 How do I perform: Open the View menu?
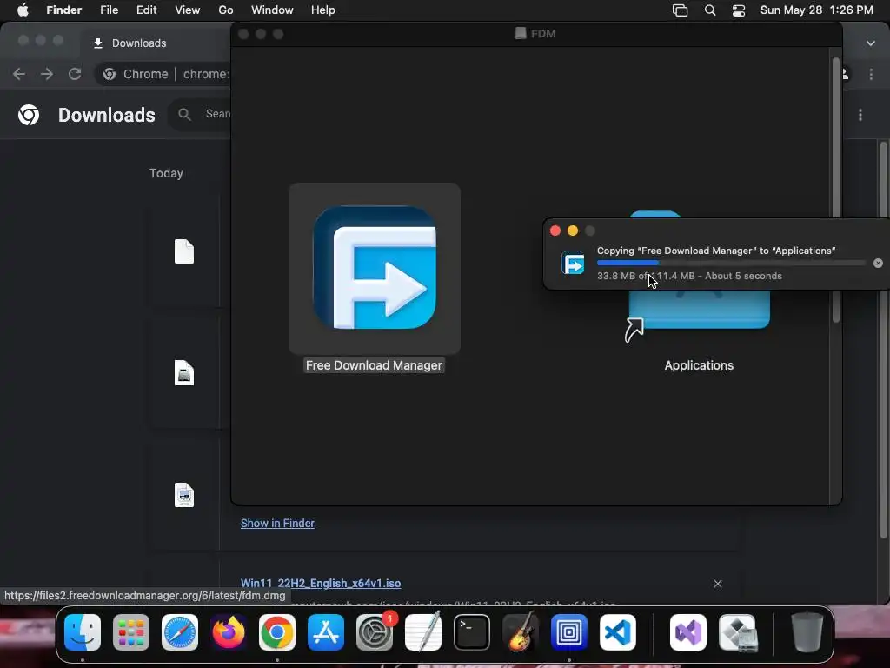[188, 10]
